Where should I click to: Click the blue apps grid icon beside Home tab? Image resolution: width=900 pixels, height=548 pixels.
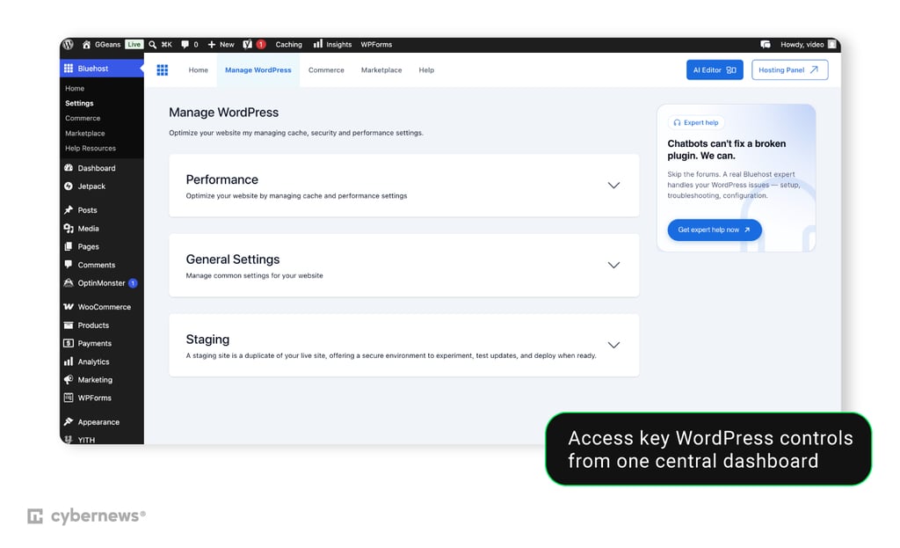coord(163,70)
